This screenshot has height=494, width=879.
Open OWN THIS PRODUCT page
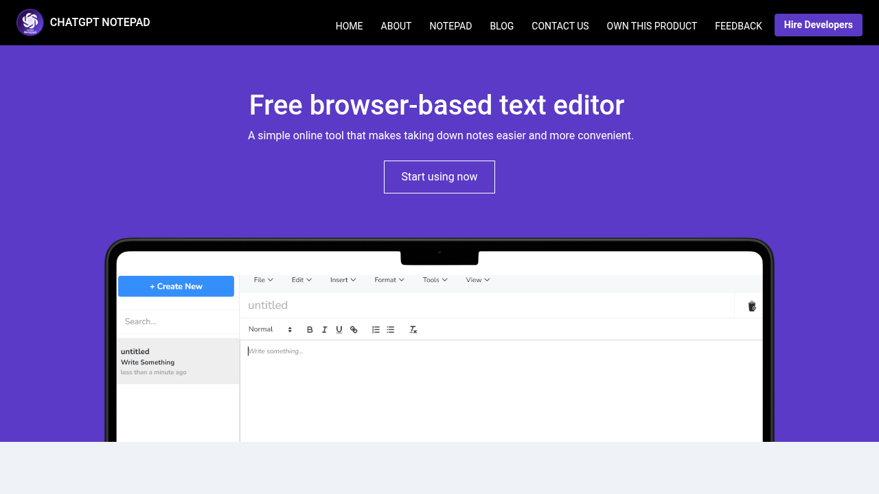(x=652, y=26)
